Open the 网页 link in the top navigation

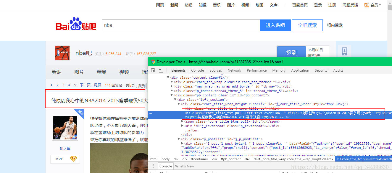coord(160,5)
